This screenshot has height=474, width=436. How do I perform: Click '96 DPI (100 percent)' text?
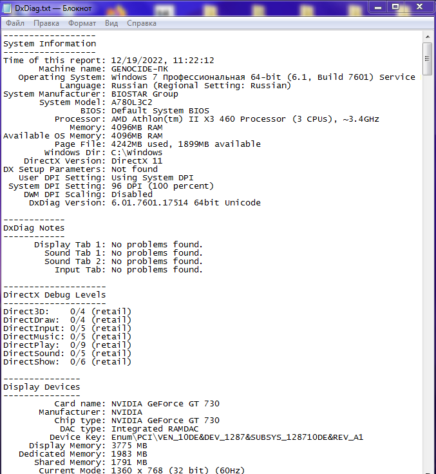162,186
